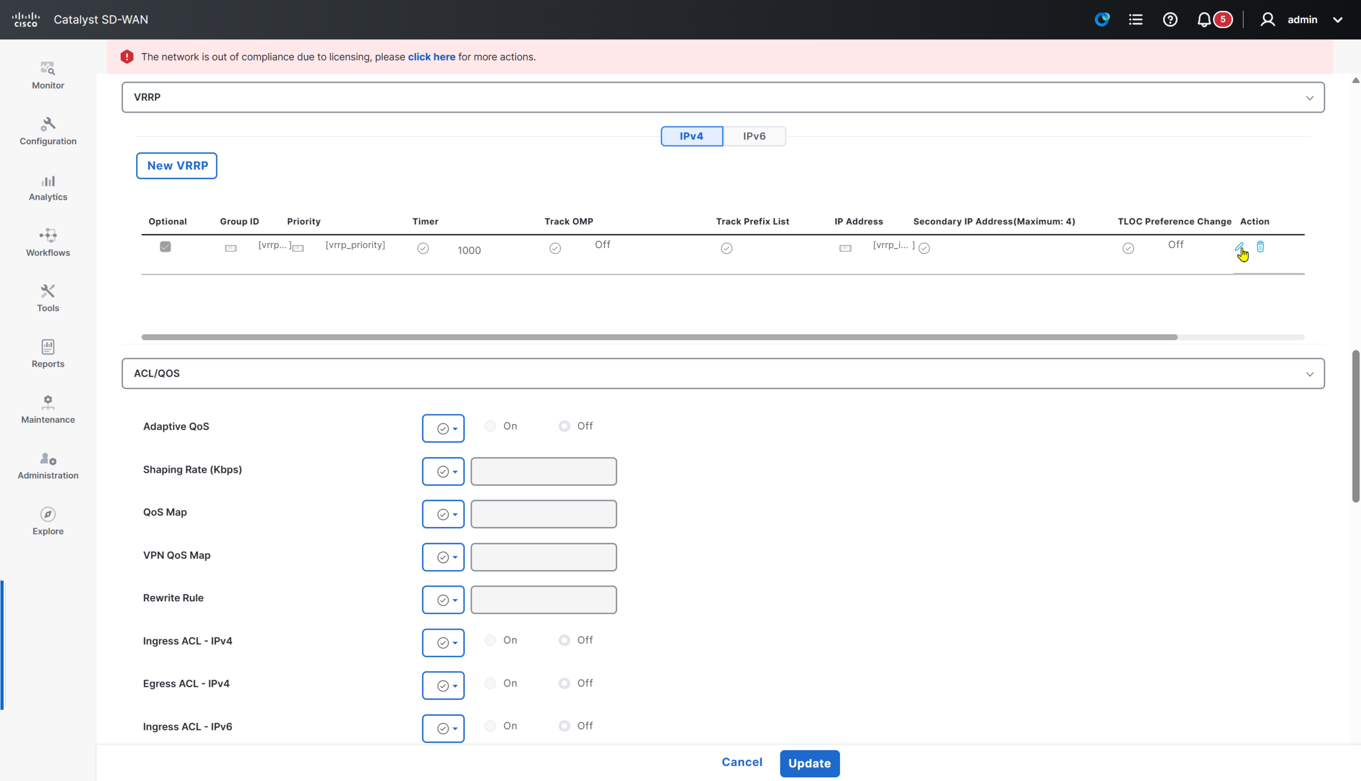Delete the VRRP row with trash icon
This screenshot has width=1361, height=781.
click(x=1260, y=246)
